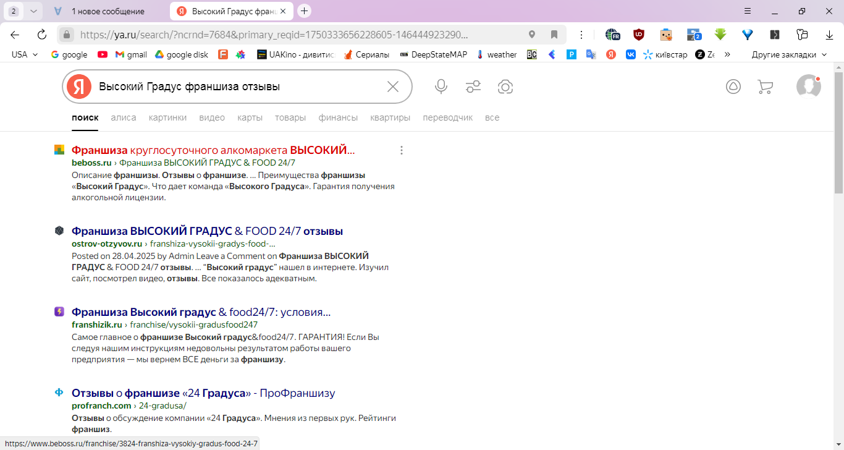Open the VK bookmark icon
Image resolution: width=844 pixels, height=450 pixels.
point(631,54)
